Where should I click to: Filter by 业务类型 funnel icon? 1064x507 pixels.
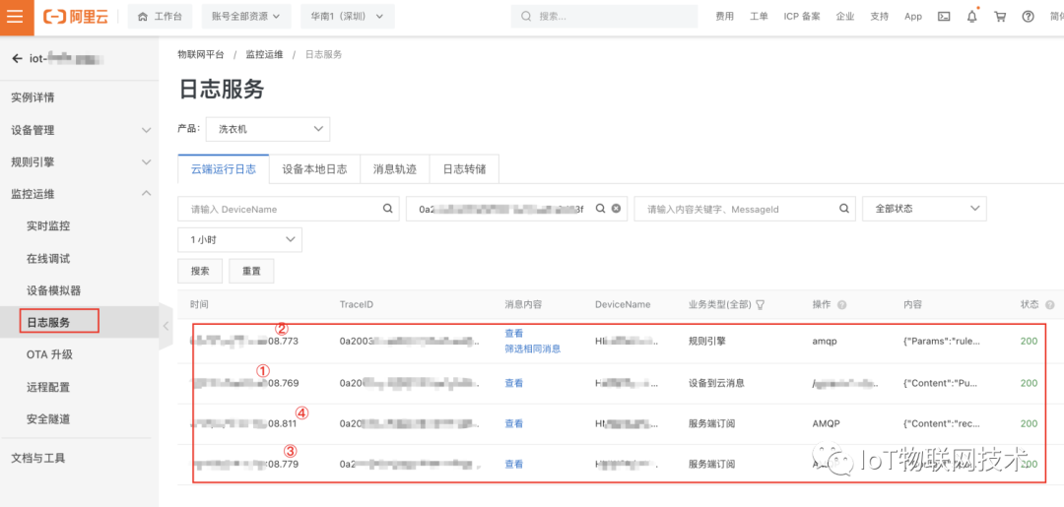point(760,305)
